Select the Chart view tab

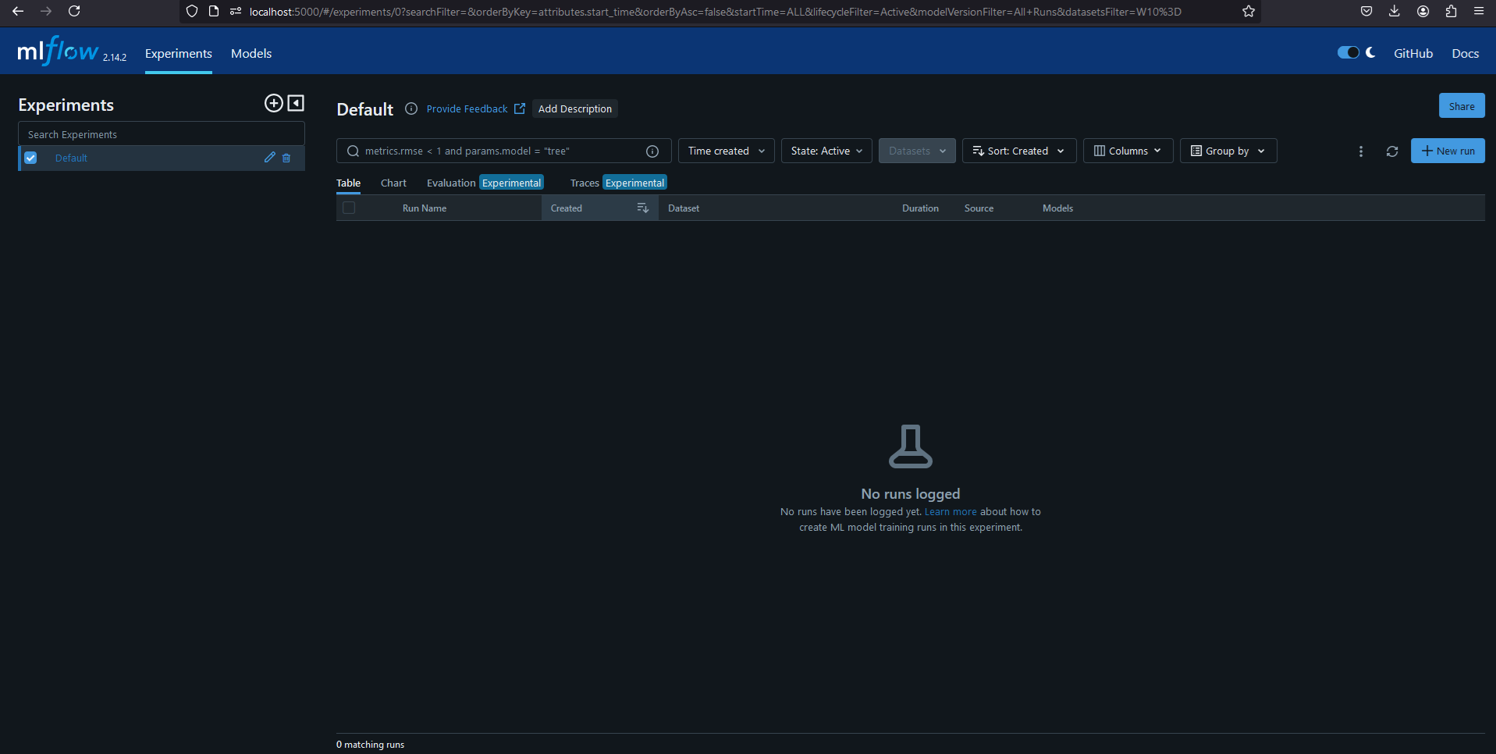(x=393, y=183)
